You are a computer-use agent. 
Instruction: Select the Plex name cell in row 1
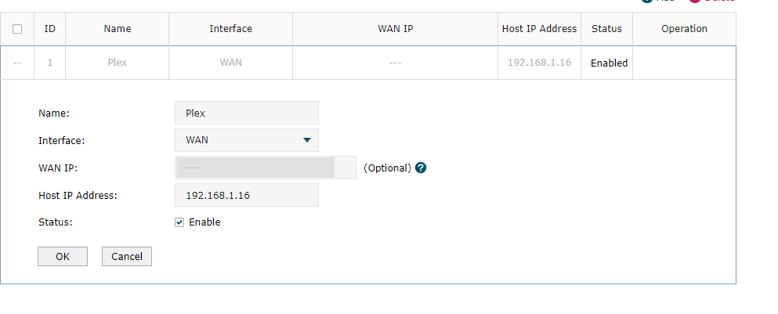coord(117,63)
